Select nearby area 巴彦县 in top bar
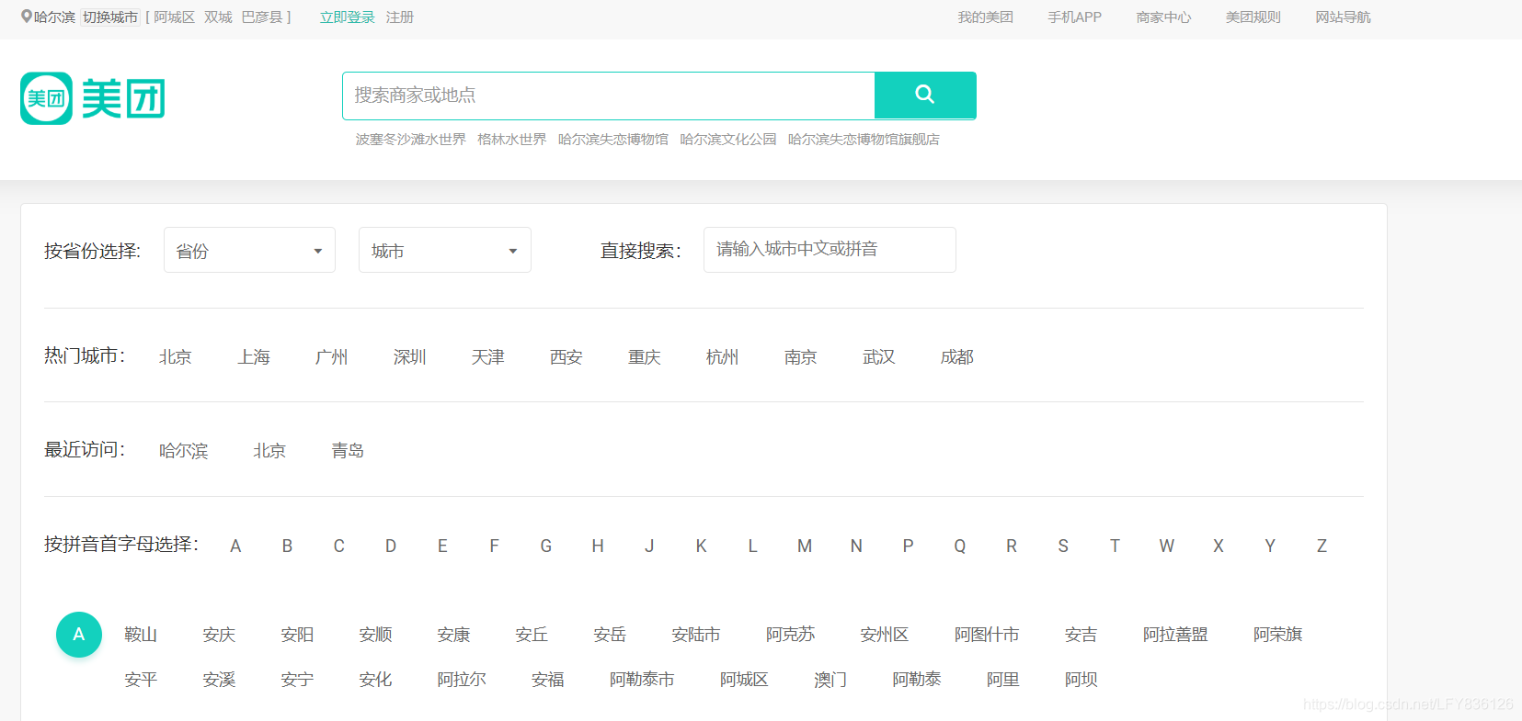 coord(262,17)
